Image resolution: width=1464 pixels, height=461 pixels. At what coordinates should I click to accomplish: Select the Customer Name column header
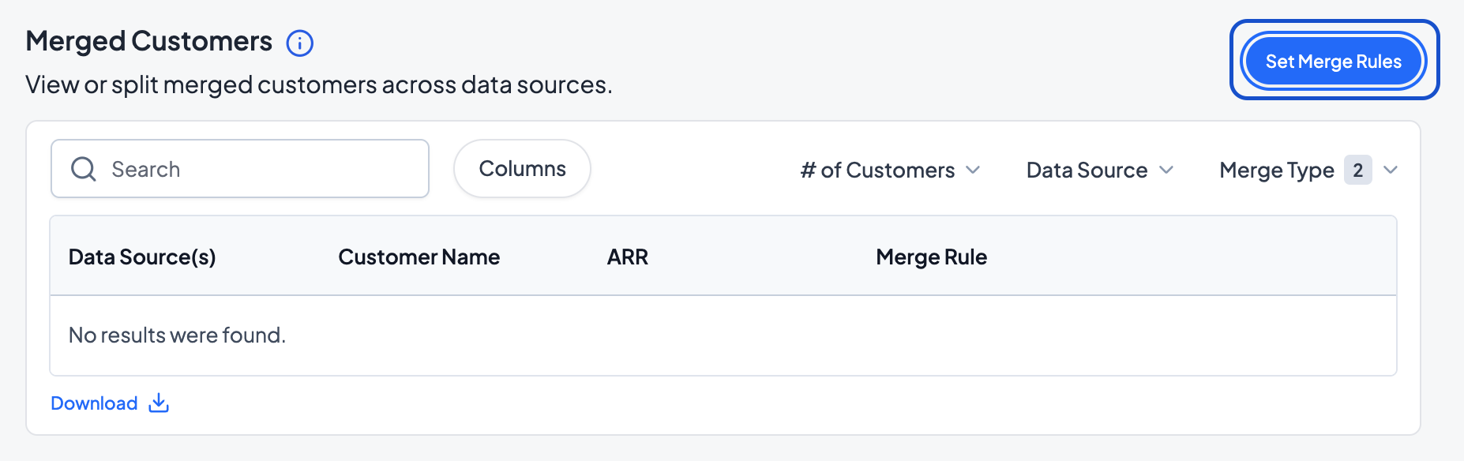point(419,257)
